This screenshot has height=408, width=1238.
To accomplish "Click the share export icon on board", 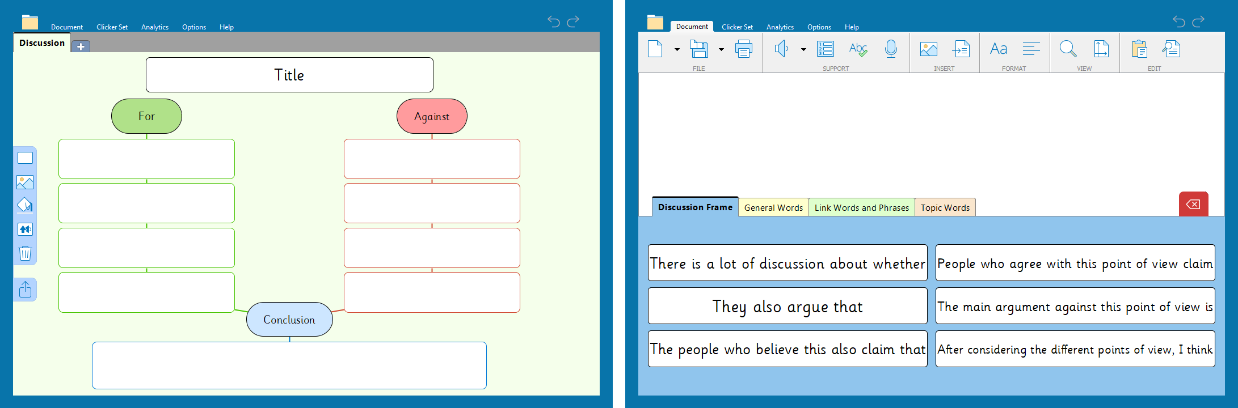I will [x=25, y=290].
